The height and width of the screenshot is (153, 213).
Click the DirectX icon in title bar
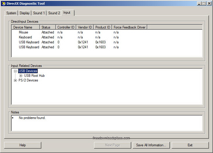click(x=3, y=3)
